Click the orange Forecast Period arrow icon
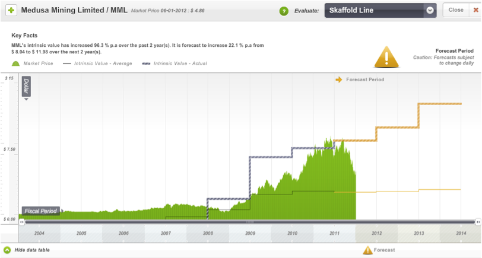This screenshot has width=482, height=258. click(x=339, y=79)
